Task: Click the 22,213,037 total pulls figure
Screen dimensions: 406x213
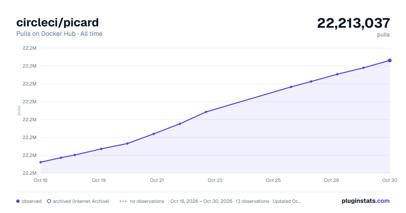Action: coord(354,23)
